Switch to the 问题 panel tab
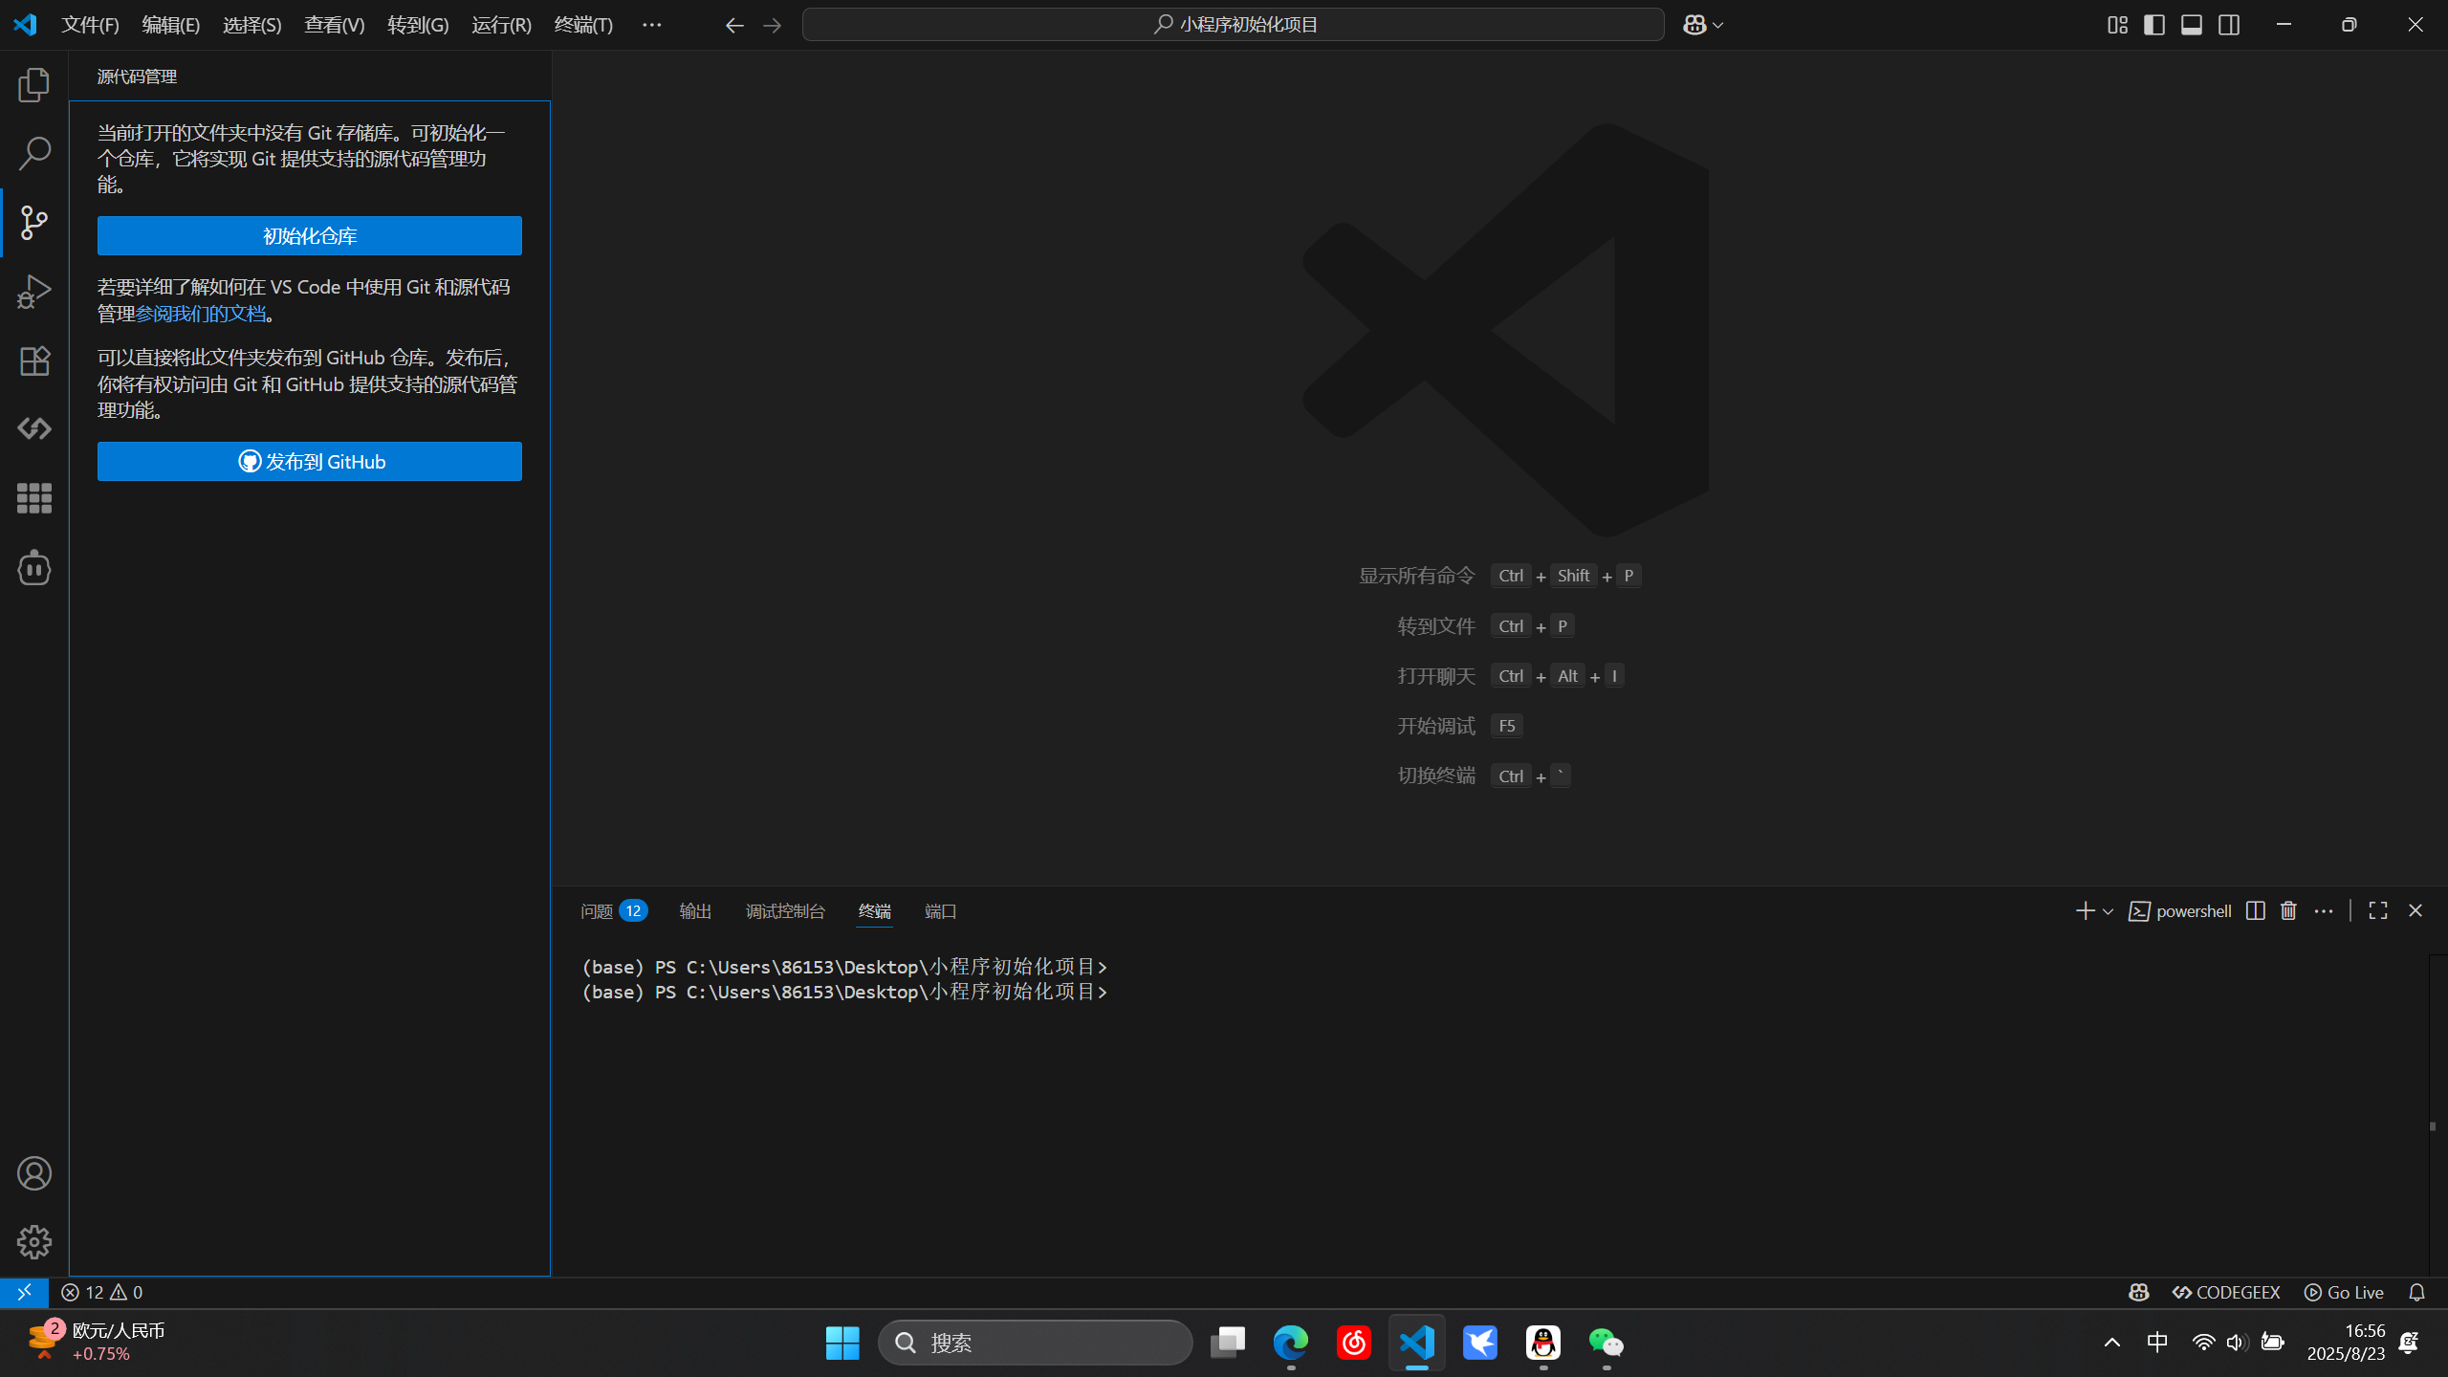2448x1377 pixels. pos(614,911)
